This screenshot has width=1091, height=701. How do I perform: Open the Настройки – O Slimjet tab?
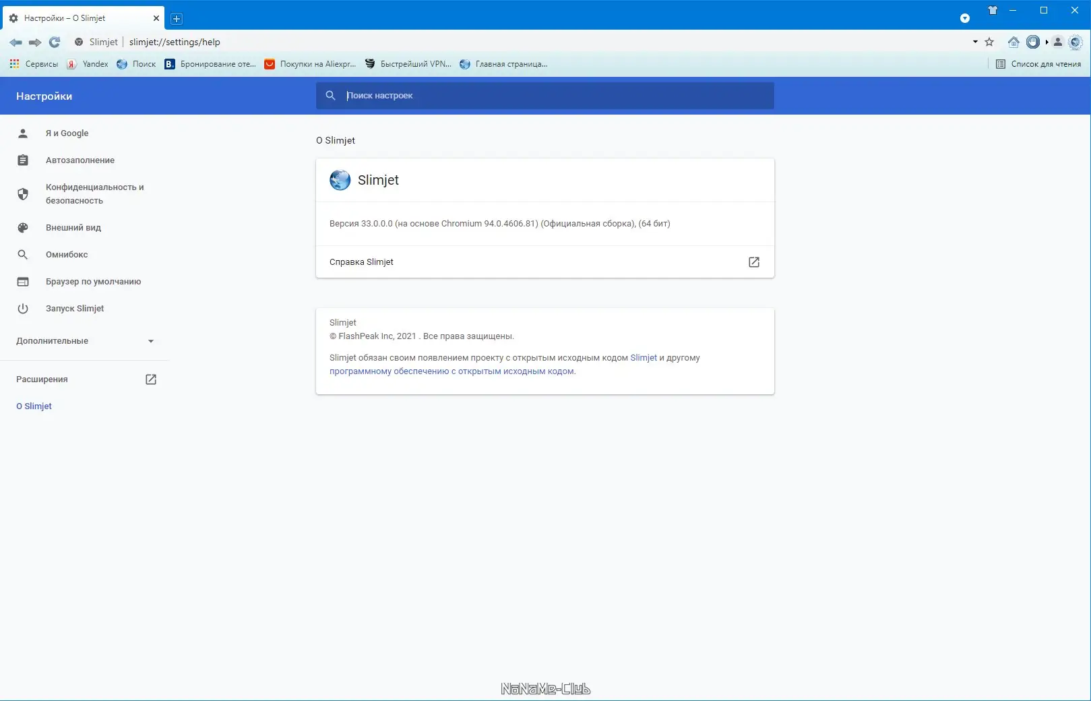[81, 18]
